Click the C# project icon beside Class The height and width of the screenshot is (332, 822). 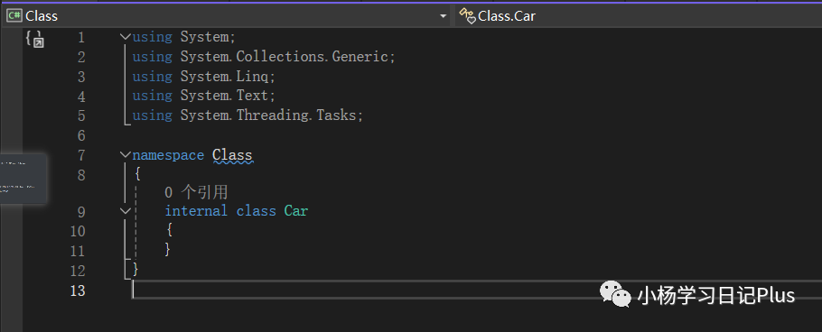point(14,15)
